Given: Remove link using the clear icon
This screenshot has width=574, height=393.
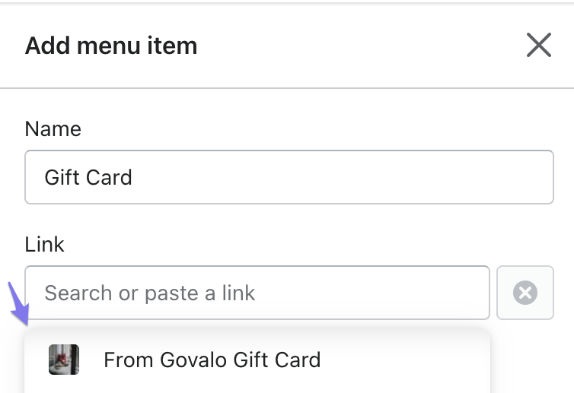Looking at the screenshot, I should tap(525, 293).
